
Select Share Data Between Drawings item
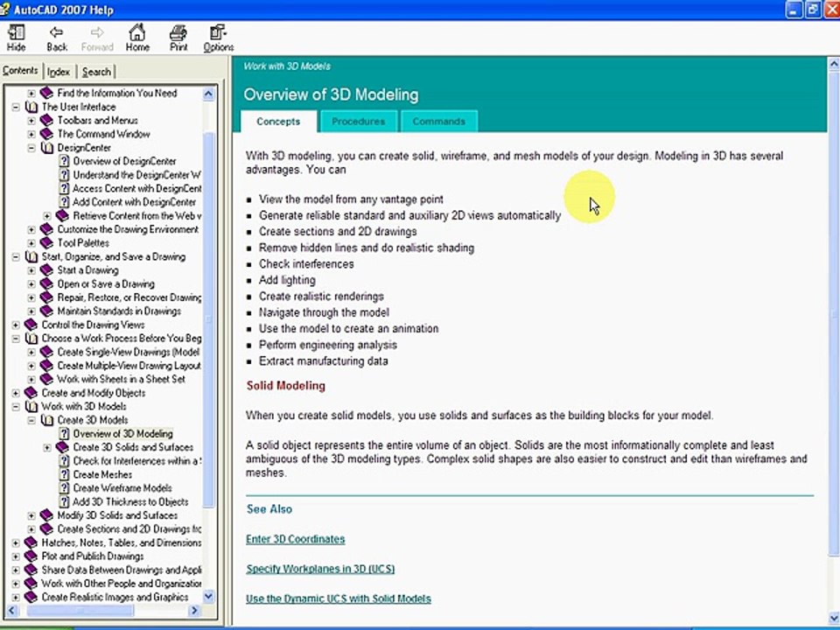coord(122,570)
